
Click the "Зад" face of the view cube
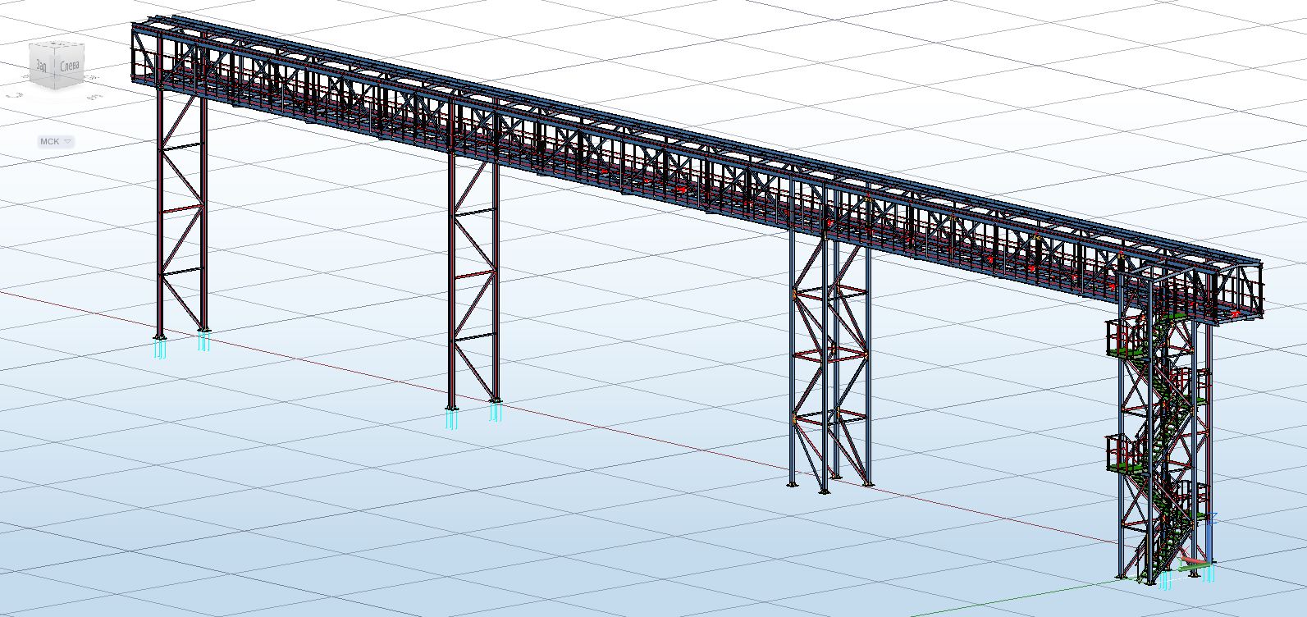(x=41, y=67)
